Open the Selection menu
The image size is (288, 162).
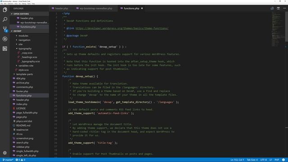coord(10,4)
